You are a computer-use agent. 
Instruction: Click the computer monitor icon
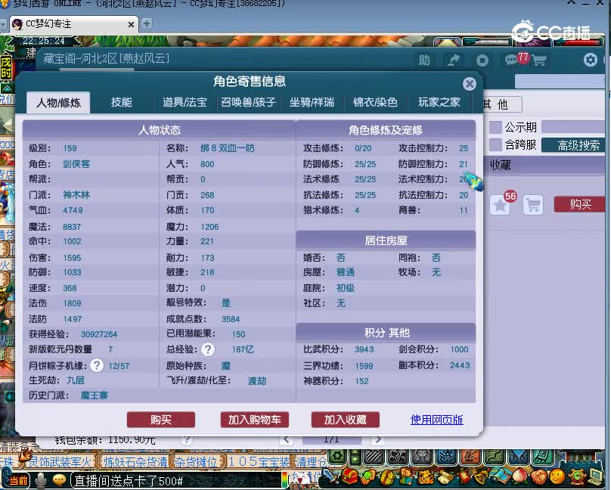point(595,476)
